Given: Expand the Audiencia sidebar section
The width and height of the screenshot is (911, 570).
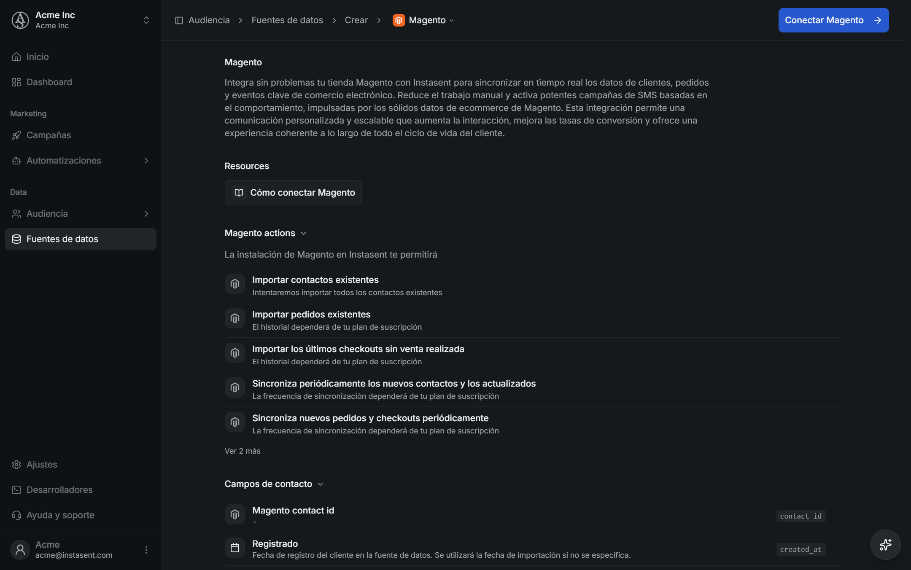Looking at the screenshot, I should [146, 214].
